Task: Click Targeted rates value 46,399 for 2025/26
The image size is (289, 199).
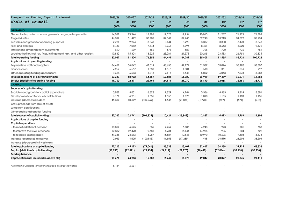Action: 116,38
